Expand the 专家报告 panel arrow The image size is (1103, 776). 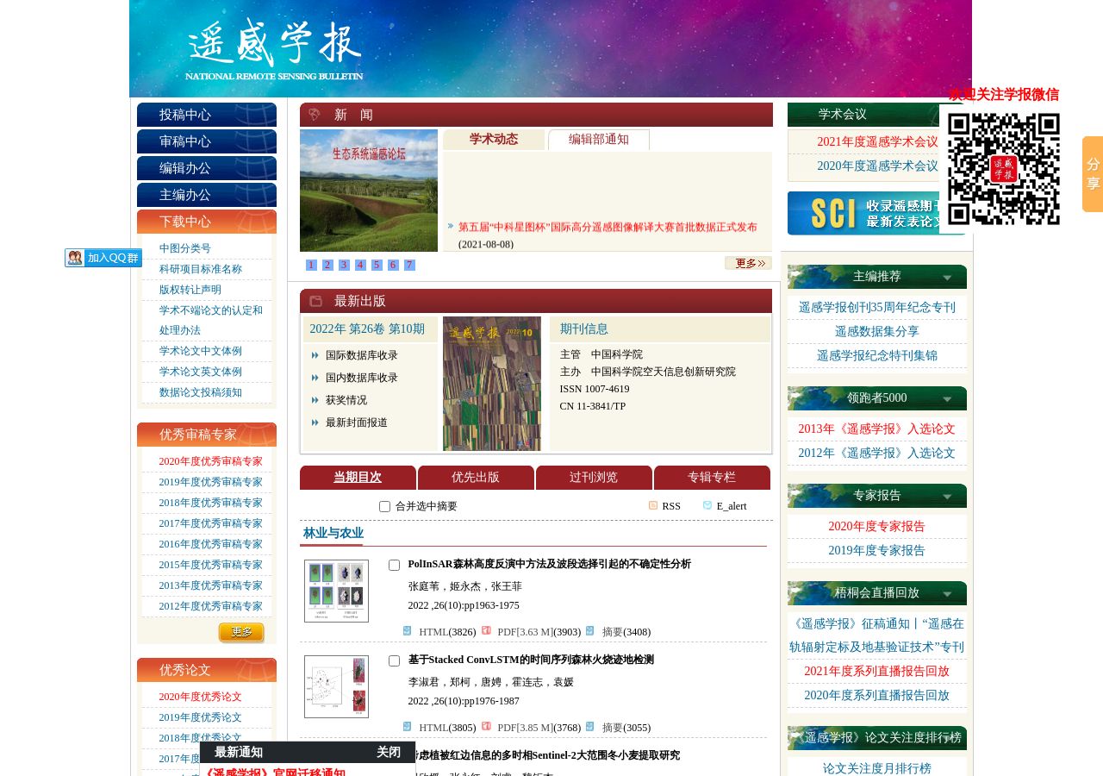947,497
